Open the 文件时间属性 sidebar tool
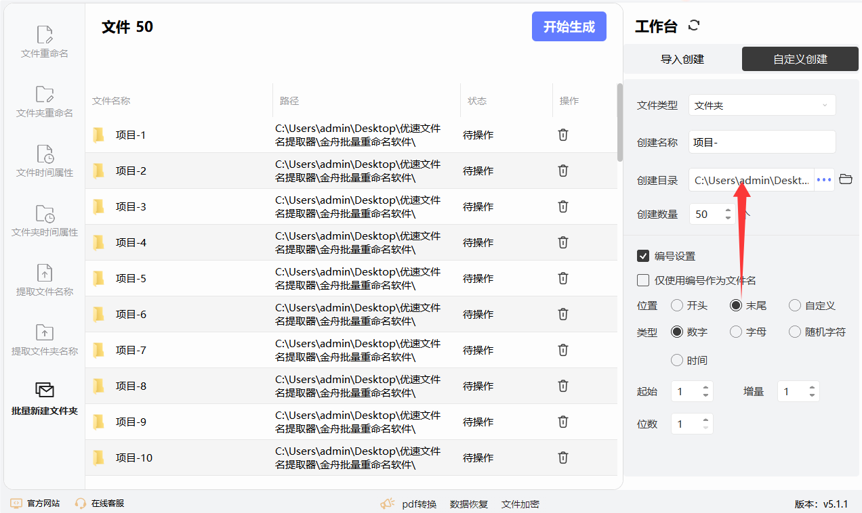862x513 pixels. [45, 161]
